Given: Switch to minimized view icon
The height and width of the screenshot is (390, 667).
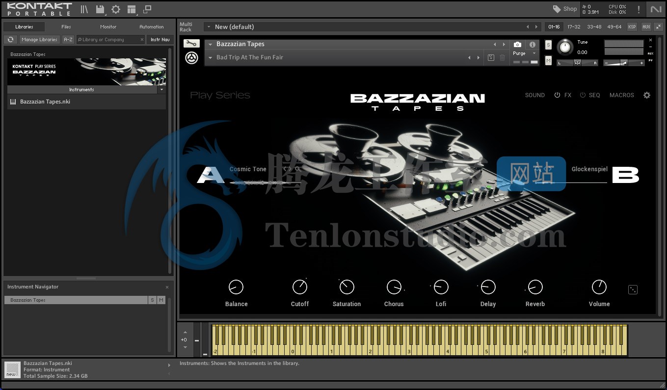Looking at the screenshot, I should coord(147,9).
